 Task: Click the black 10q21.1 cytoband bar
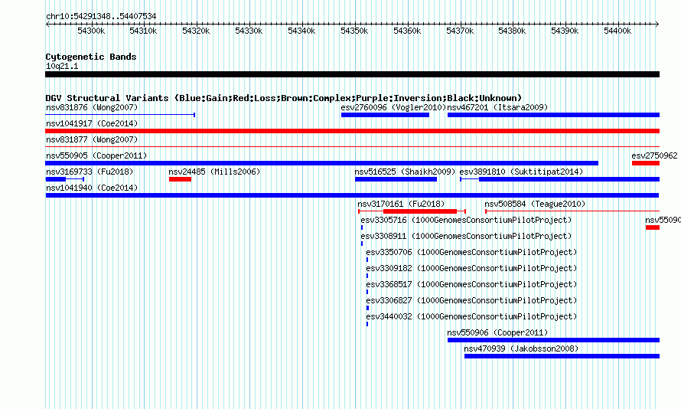[352, 74]
